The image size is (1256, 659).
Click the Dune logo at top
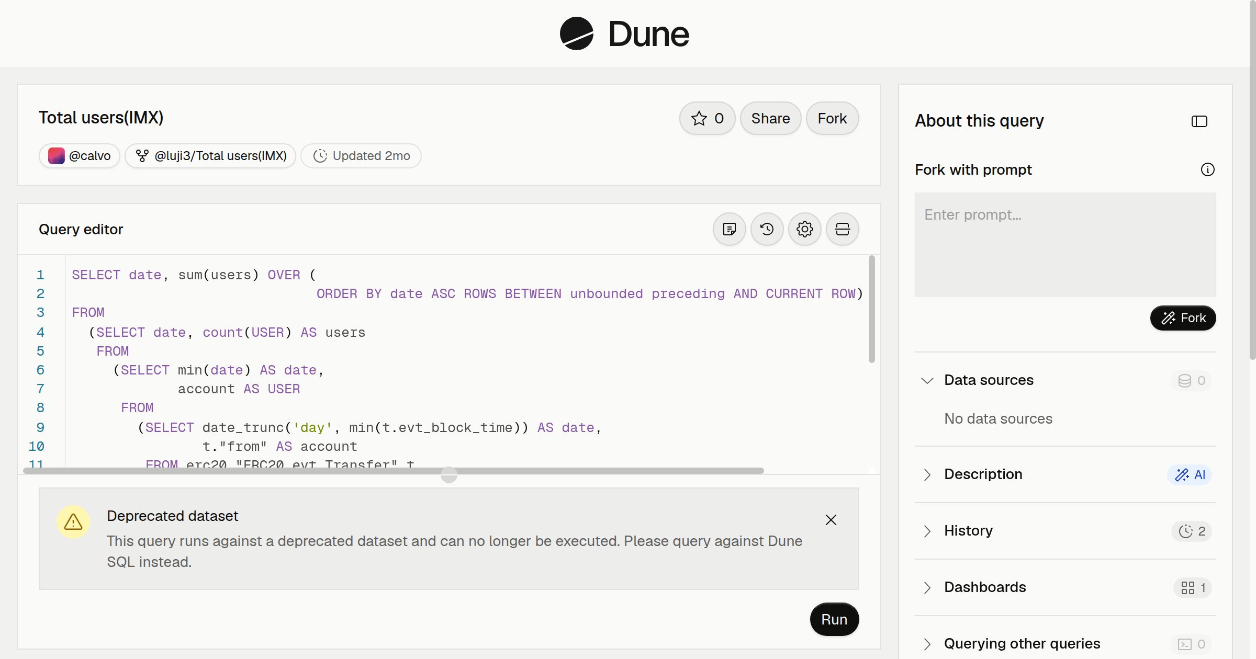tap(624, 33)
